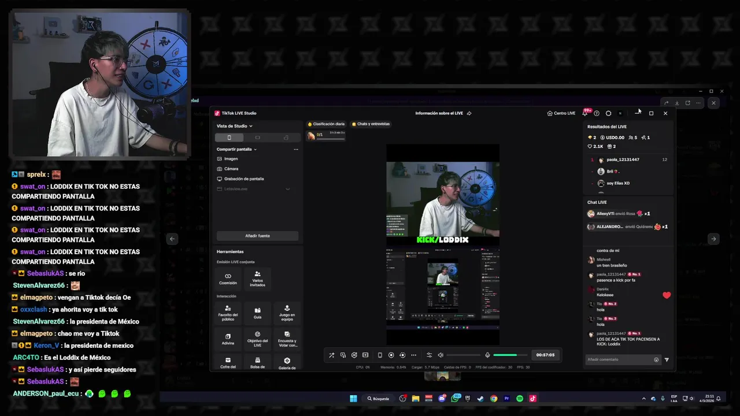This screenshot has height=416, width=740.
Task: Open the help question mark icon
Action: [x=597, y=113]
